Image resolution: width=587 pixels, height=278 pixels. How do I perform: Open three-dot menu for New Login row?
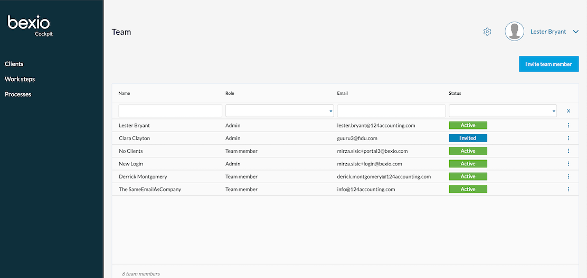pos(569,163)
